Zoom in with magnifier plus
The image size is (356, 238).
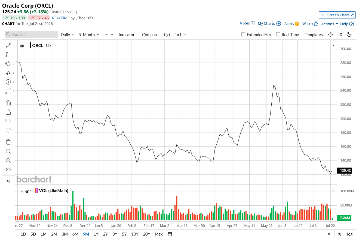8,151
